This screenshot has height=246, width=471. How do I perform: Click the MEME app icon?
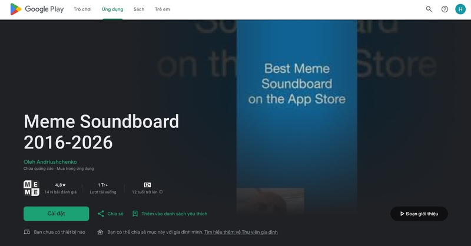click(x=31, y=188)
